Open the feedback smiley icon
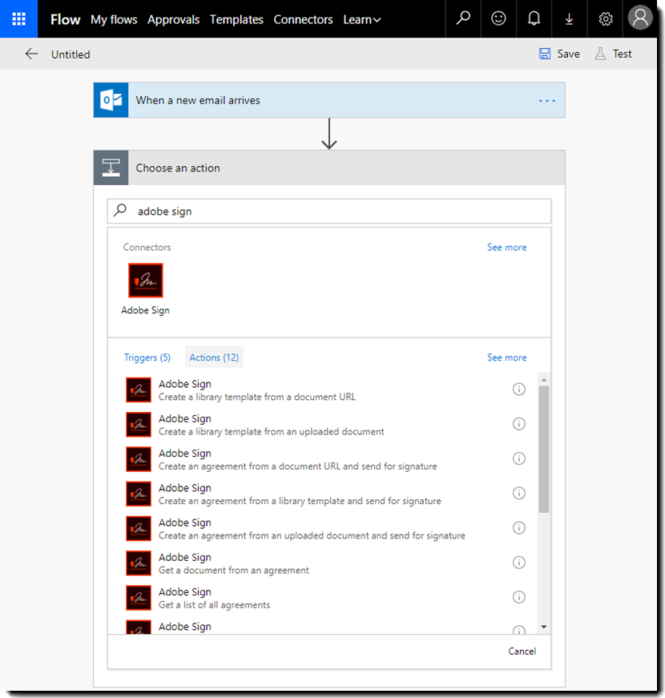 pos(498,18)
